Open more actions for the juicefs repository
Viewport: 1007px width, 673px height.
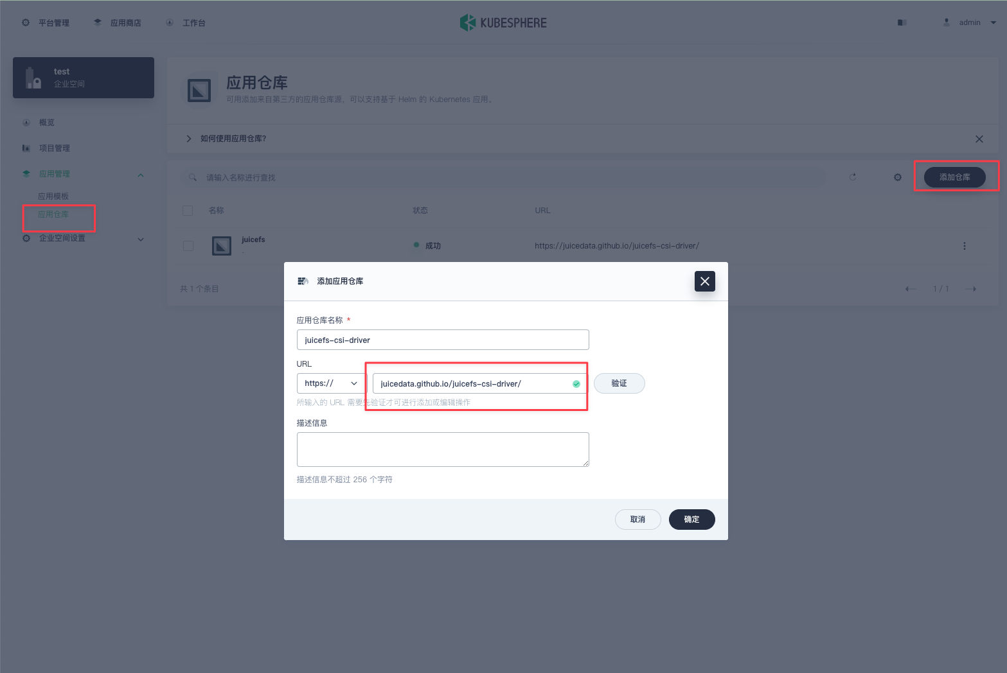pos(965,245)
